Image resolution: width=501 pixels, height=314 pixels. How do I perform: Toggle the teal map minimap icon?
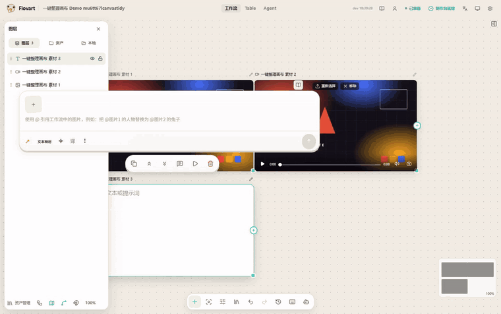coord(51,303)
